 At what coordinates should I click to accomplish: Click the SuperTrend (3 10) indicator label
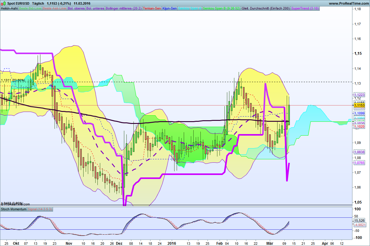pos(305,9)
